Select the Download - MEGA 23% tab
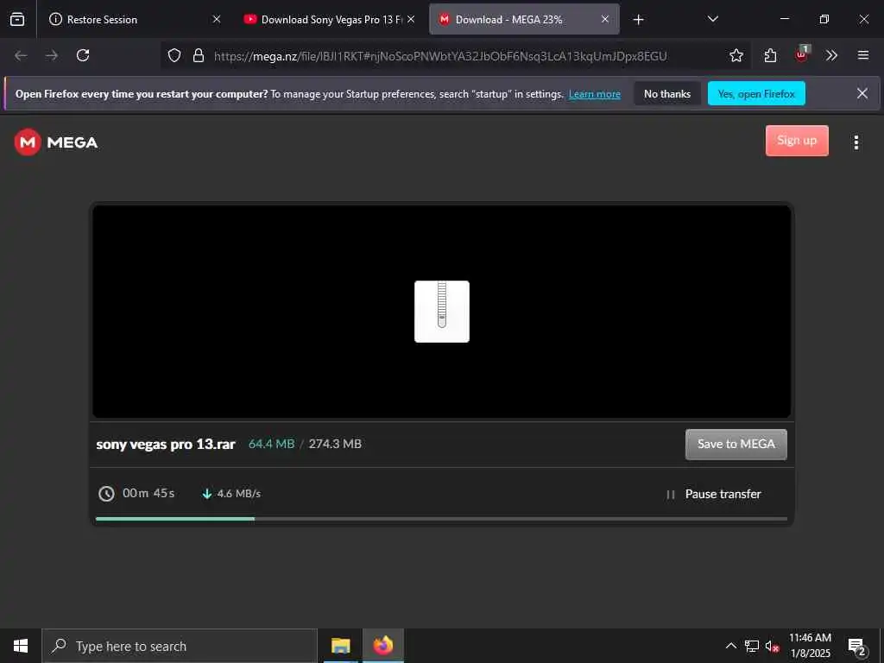This screenshot has width=884, height=663. pos(524,19)
